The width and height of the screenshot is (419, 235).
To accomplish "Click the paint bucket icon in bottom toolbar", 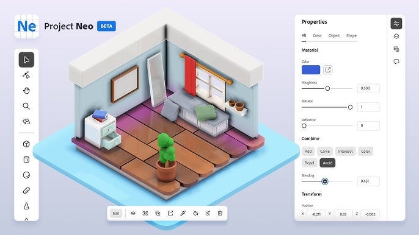I will (195, 213).
